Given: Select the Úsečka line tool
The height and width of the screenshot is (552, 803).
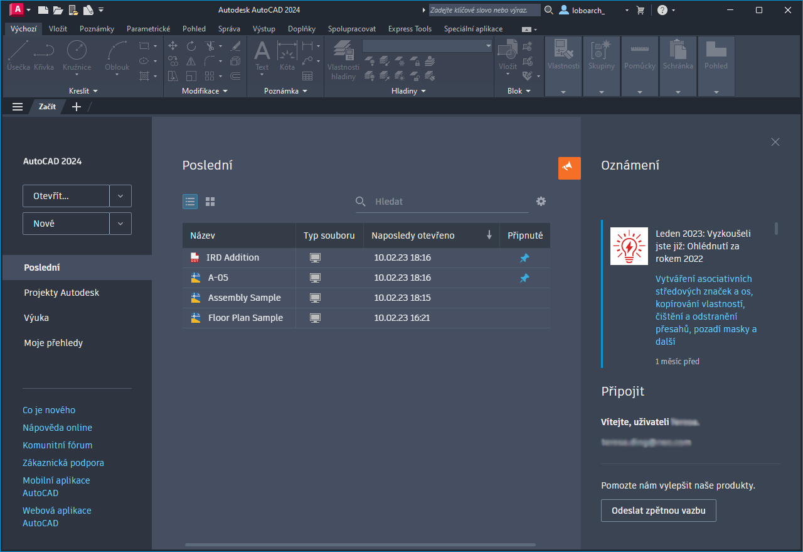Looking at the screenshot, I should [18, 55].
